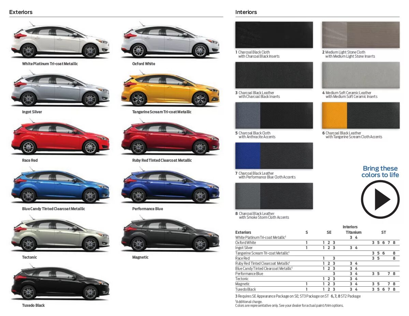Click the ST column header in table
This screenshot has height=316, width=409.
[383, 232]
